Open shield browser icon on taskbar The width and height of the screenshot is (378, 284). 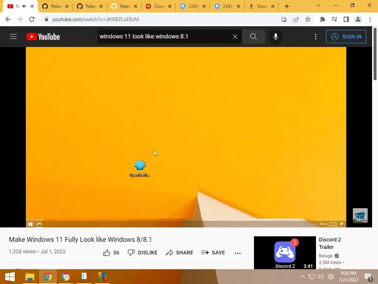[x=66, y=277]
